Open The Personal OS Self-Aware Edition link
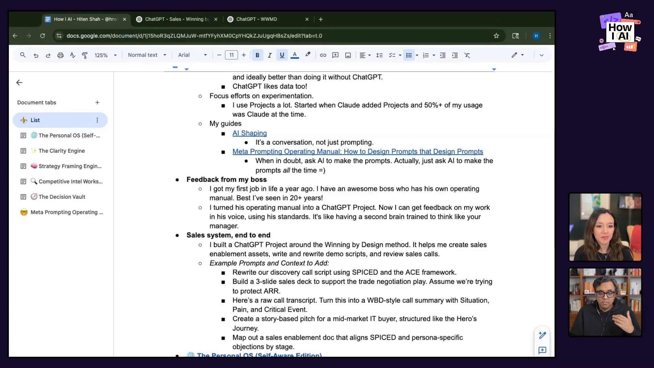Screen dimensions: 654x368 coord(259,354)
